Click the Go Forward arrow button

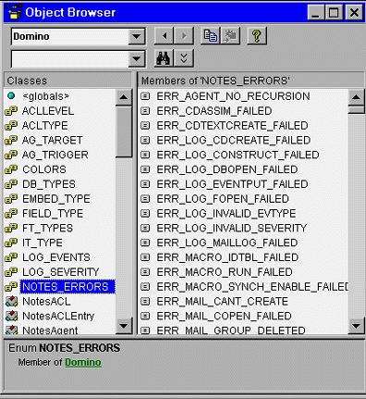tap(184, 36)
